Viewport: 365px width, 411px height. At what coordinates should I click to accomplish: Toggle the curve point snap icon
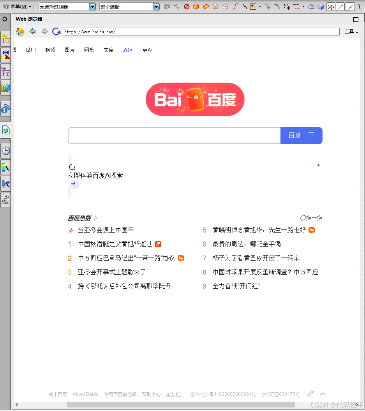[360, 7]
